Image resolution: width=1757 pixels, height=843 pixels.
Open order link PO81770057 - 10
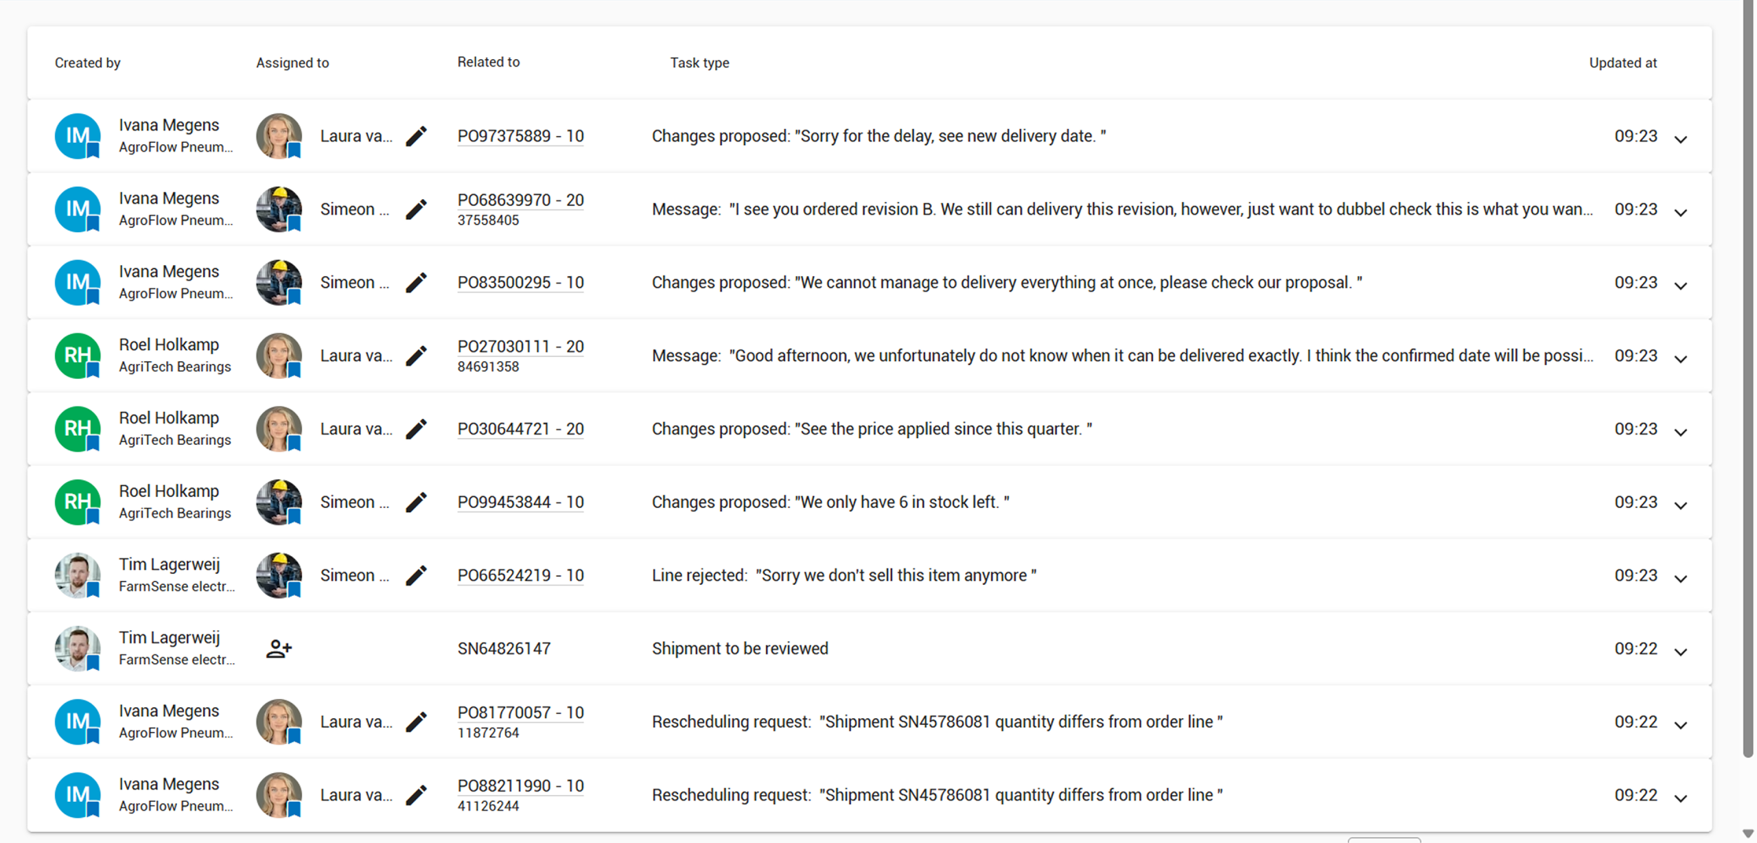(x=521, y=713)
